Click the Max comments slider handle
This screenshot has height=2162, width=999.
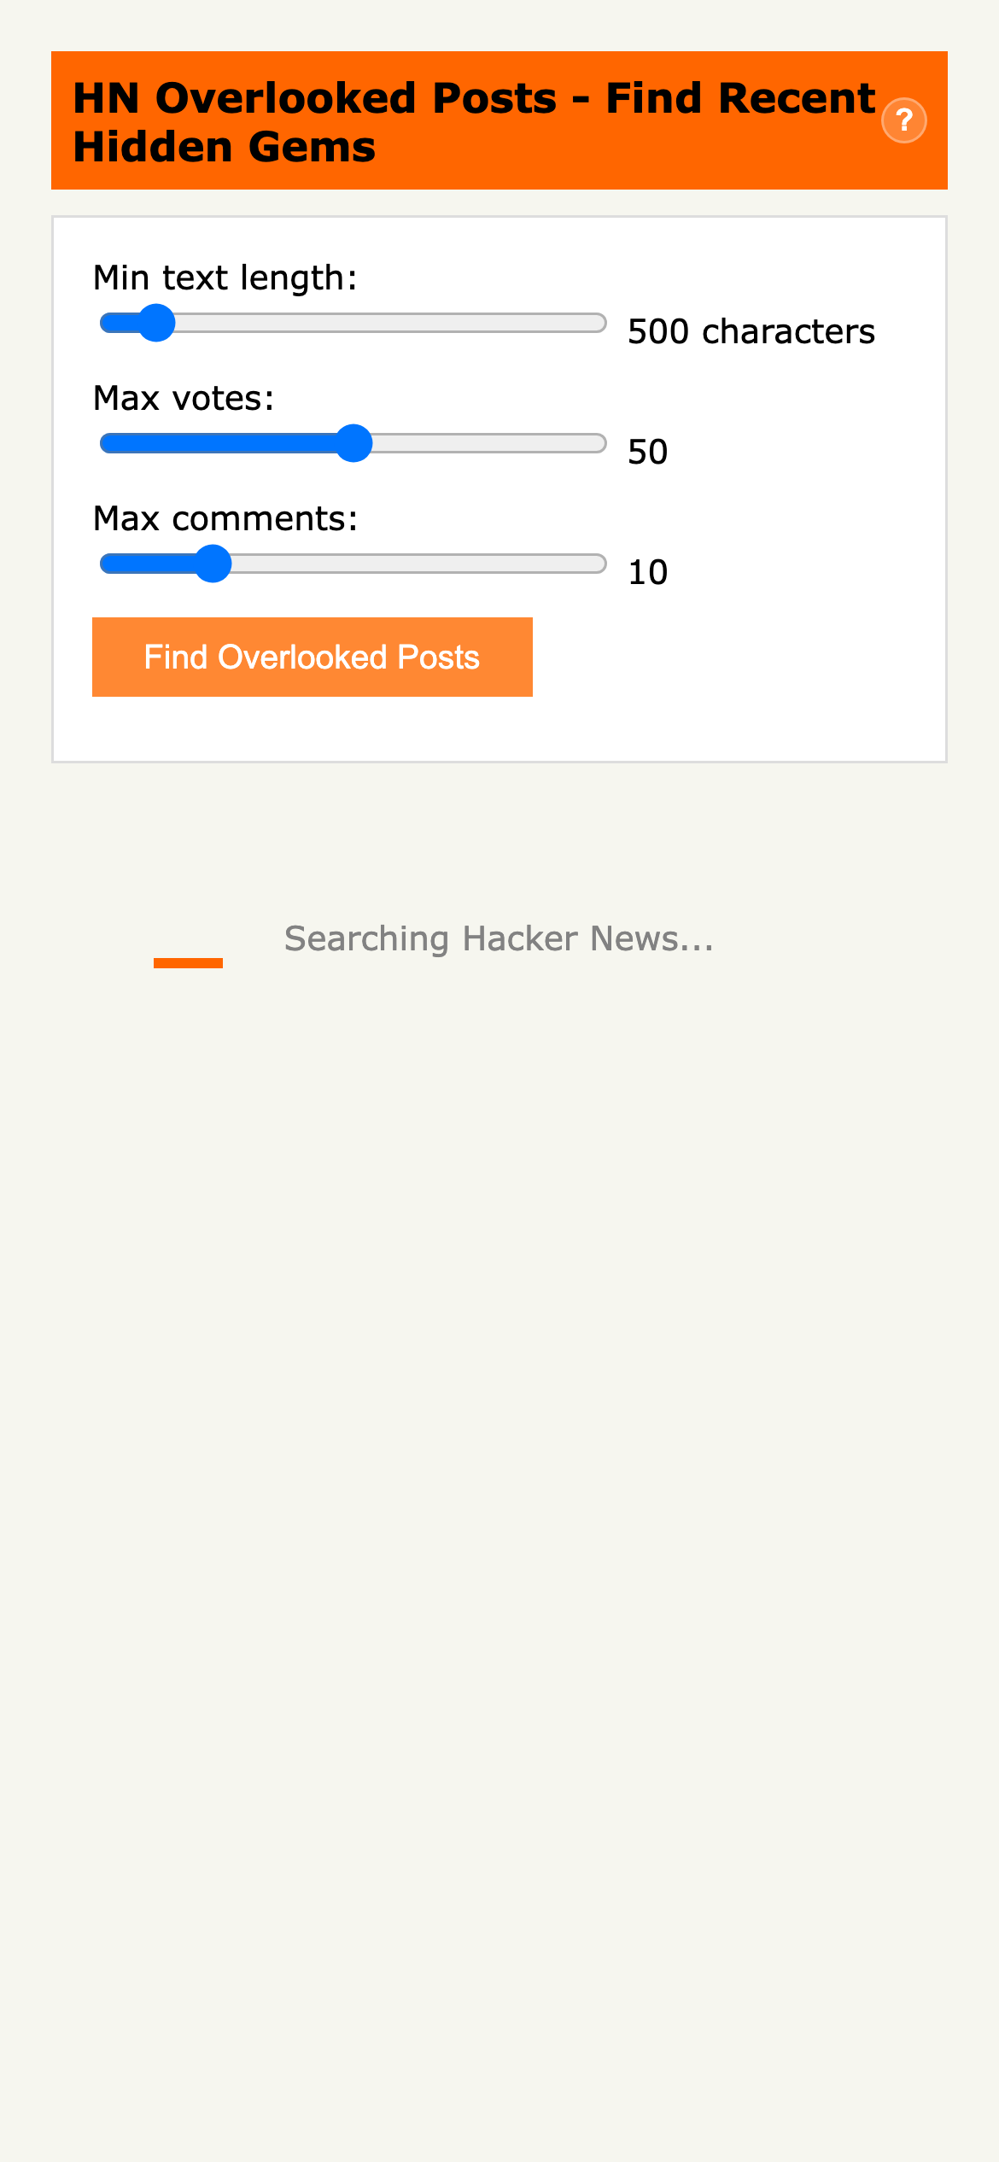[x=213, y=564]
